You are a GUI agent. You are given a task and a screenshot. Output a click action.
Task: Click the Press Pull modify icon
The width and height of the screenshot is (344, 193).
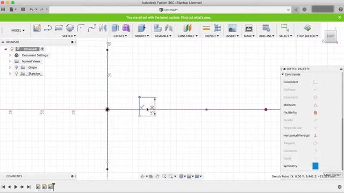[141, 28]
